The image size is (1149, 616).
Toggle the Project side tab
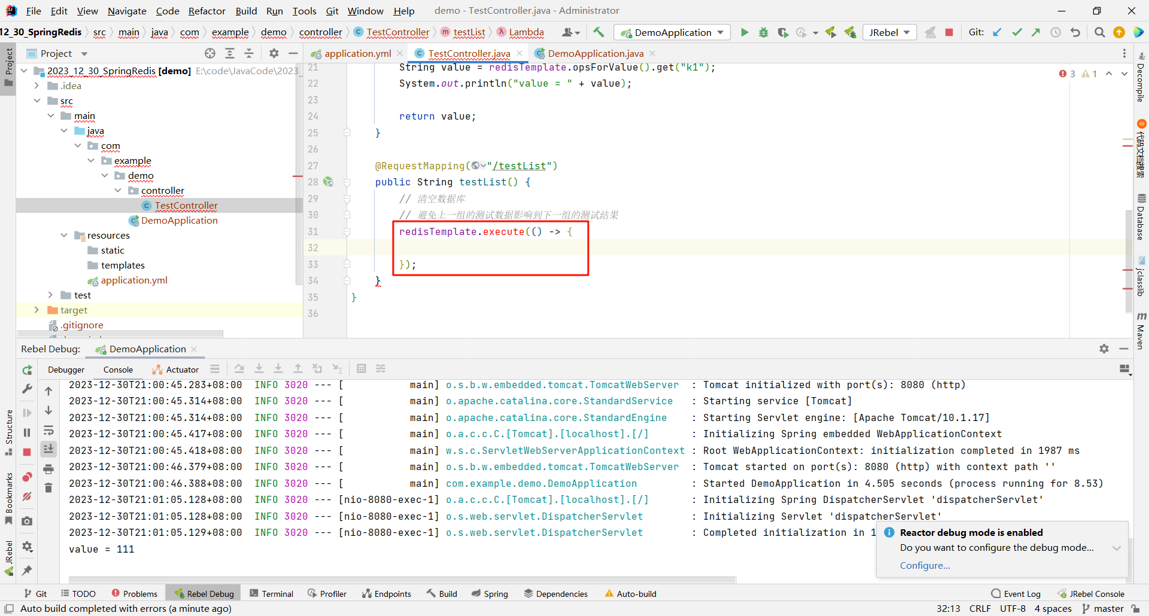[8, 67]
